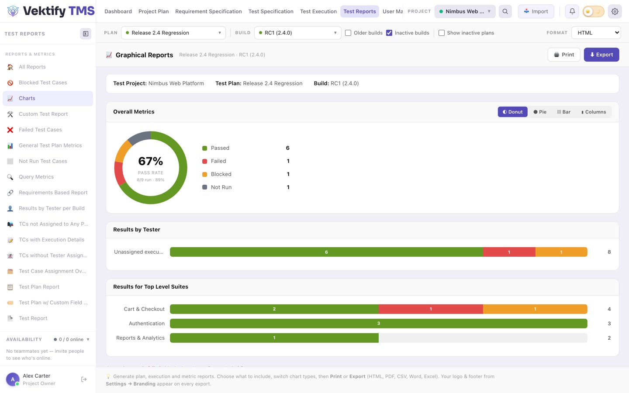The width and height of the screenshot is (629, 393).
Task: Click the gray Not Run legend swatch
Action: tap(204, 187)
